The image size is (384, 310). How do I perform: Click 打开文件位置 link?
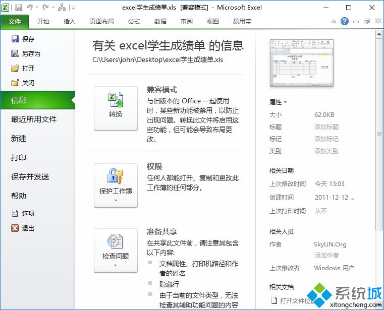pos(294,300)
